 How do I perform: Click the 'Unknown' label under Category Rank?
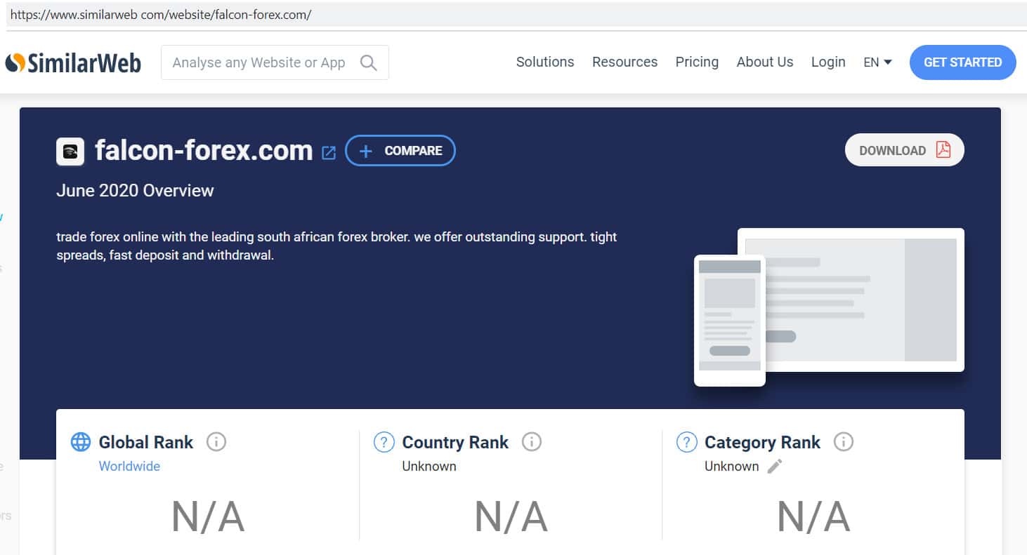[x=732, y=466]
